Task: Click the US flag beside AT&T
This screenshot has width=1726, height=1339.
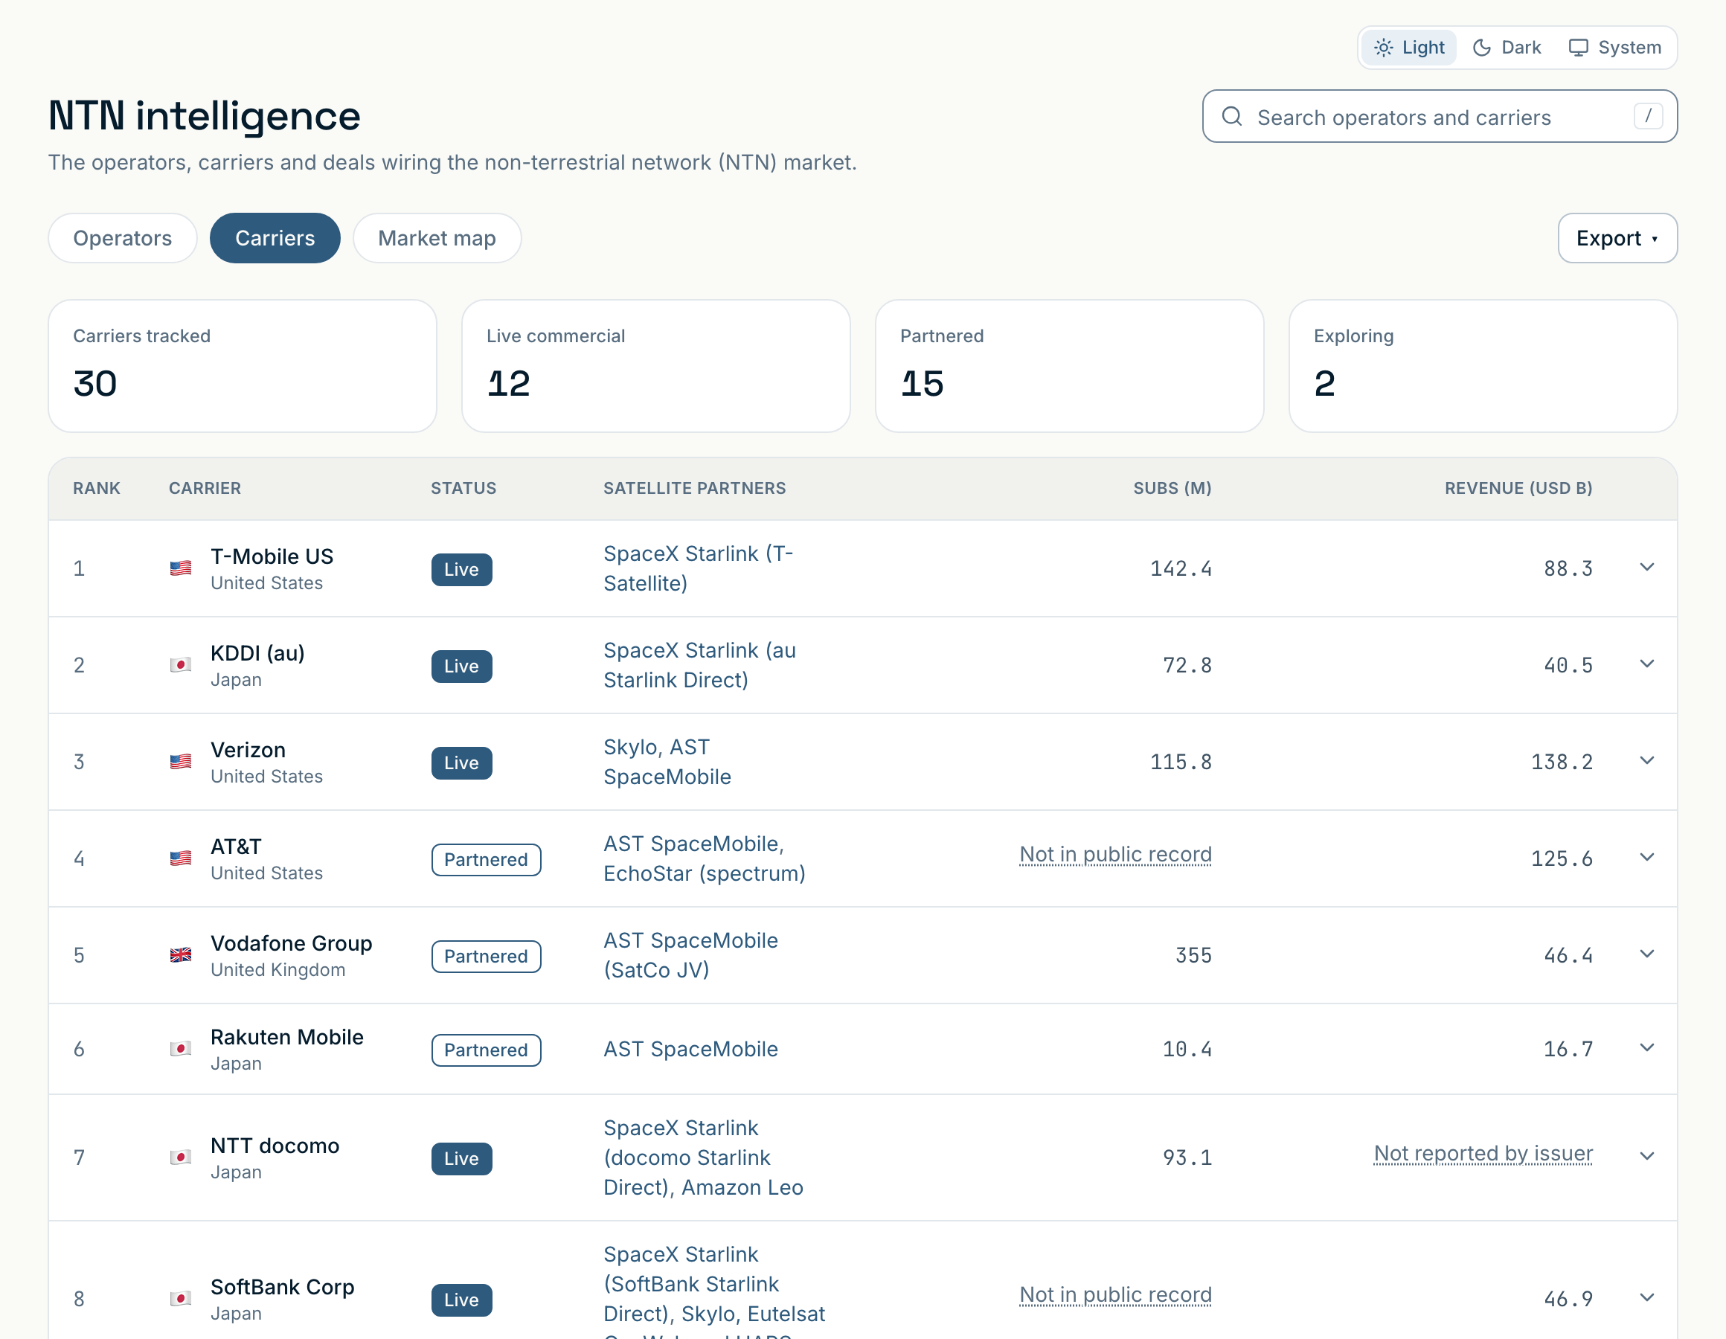Action: pos(181,858)
